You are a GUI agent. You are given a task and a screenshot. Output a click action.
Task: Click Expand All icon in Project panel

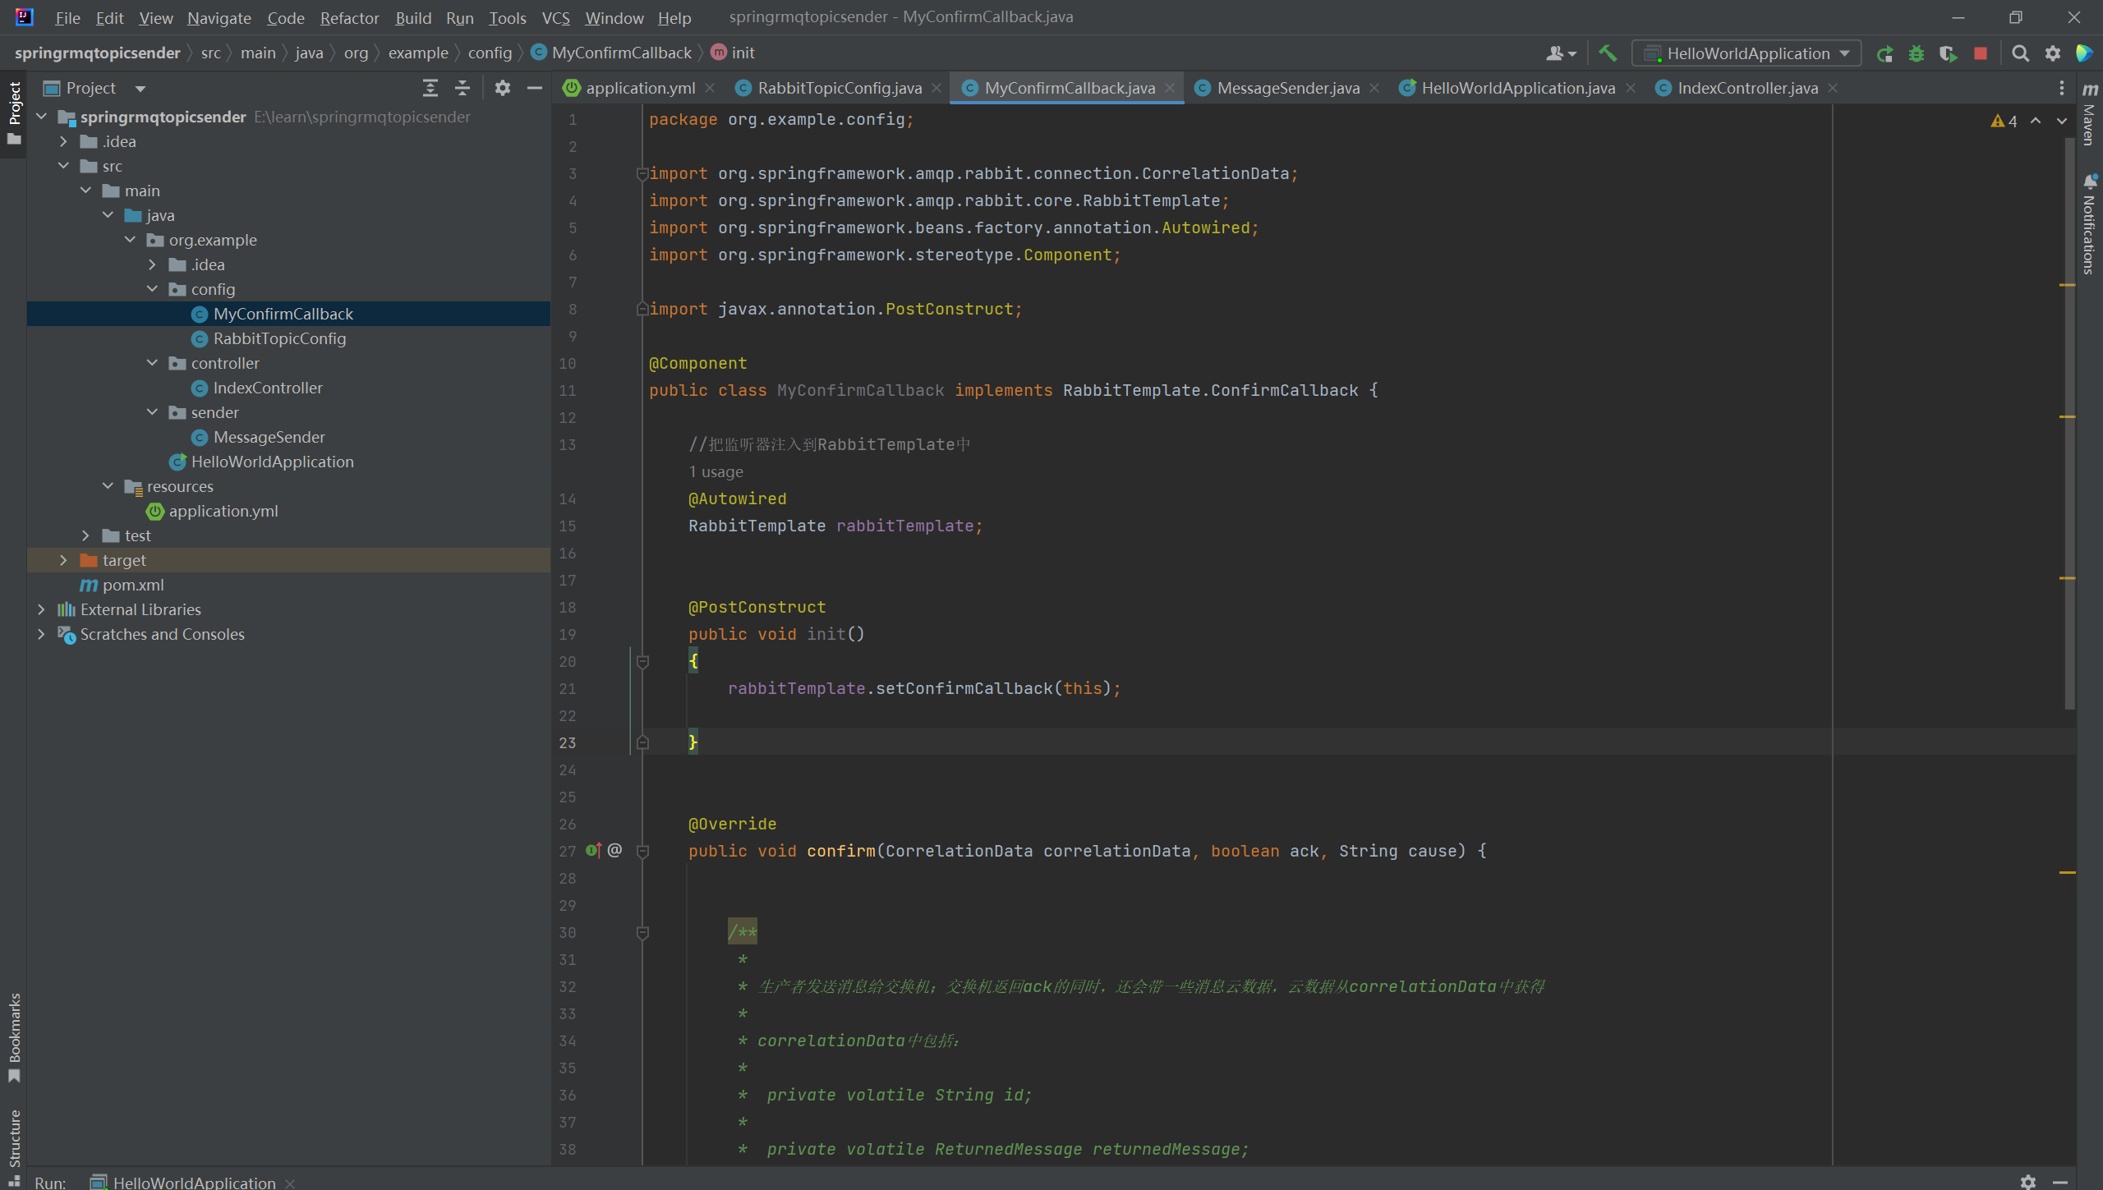(430, 88)
